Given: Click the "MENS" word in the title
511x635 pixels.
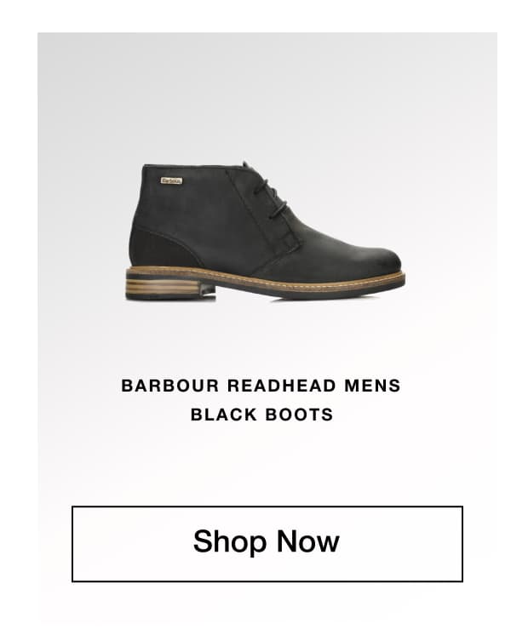Looking at the screenshot, I should coord(372,386).
